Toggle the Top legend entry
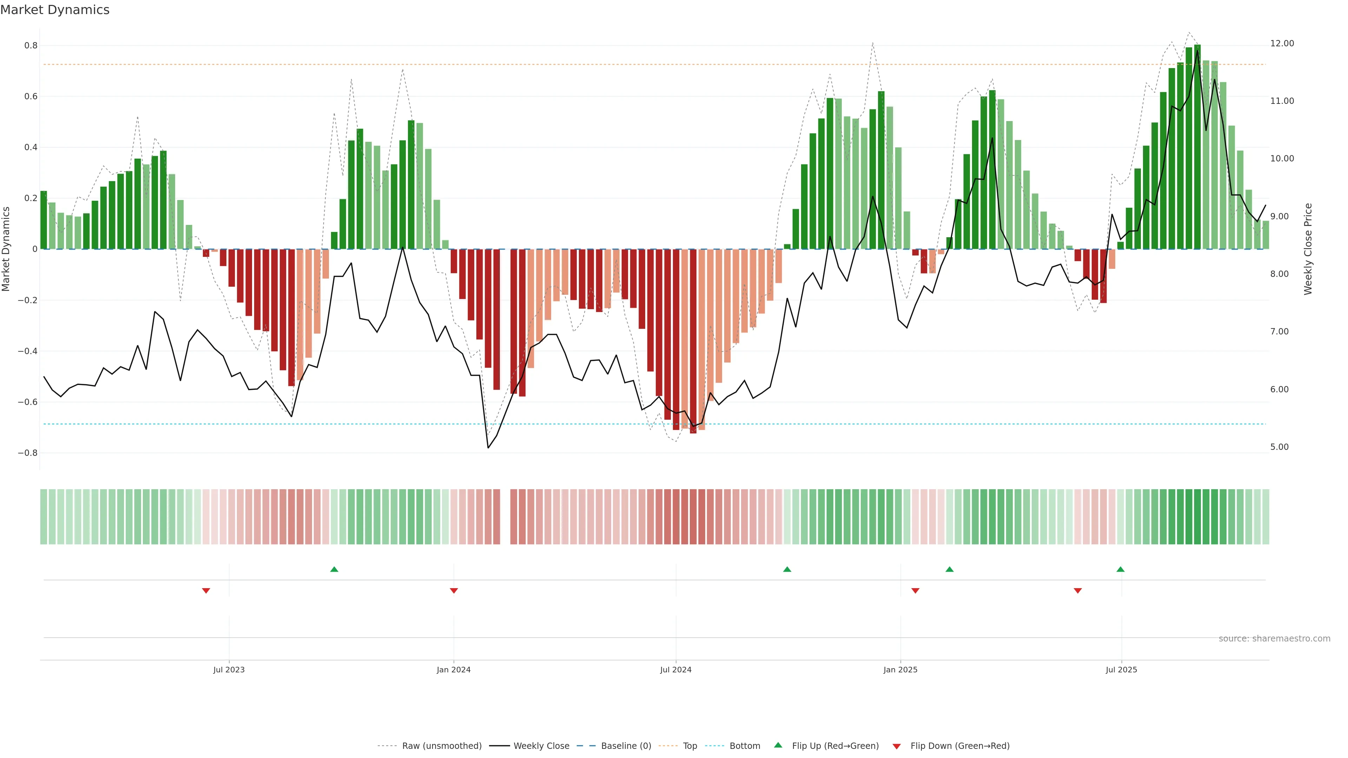1348x758 pixels. click(x=690, y=746)
